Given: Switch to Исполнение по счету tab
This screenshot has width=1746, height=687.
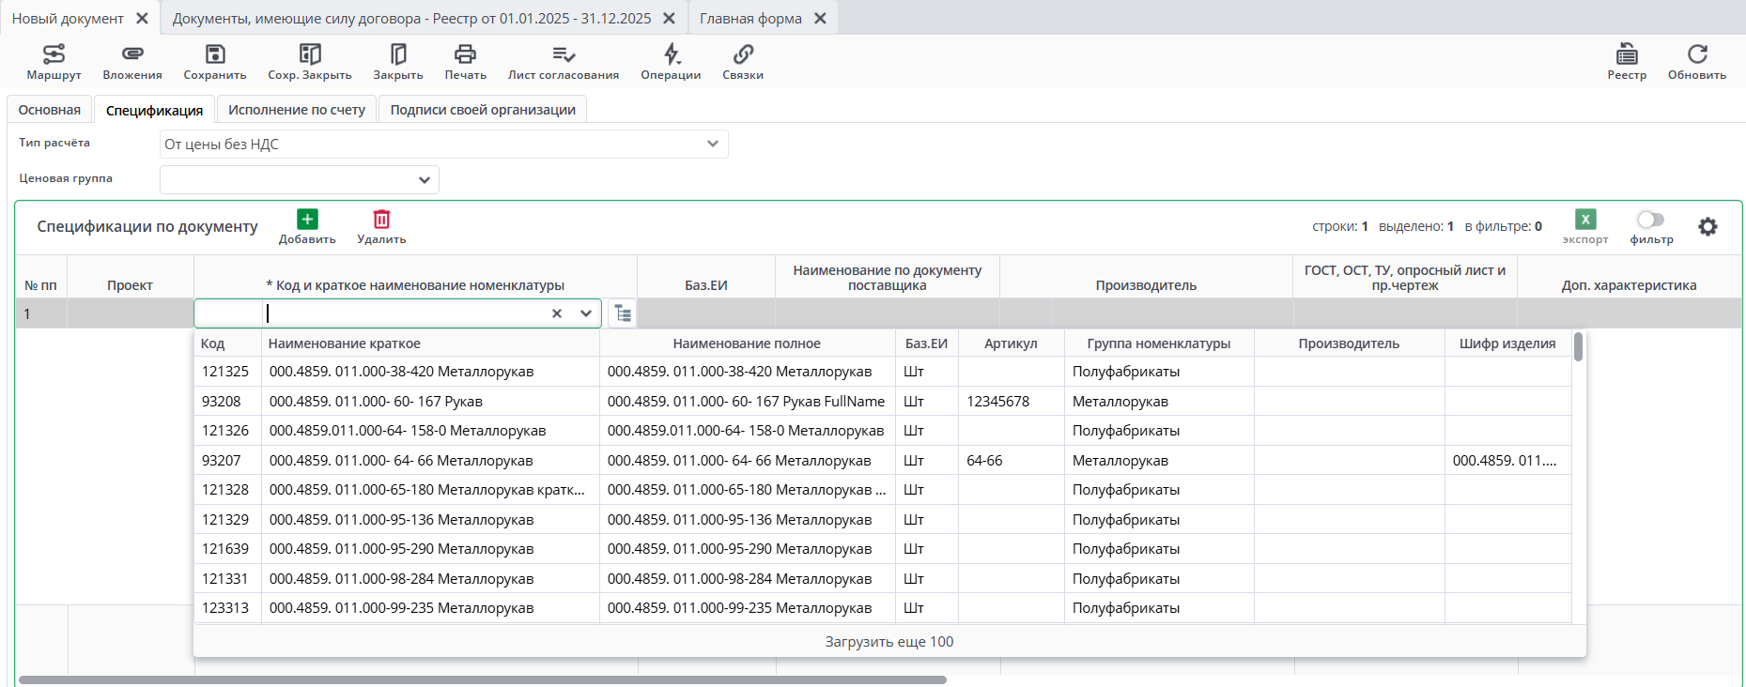Looking at the screenshot, I should coord(297,110).
